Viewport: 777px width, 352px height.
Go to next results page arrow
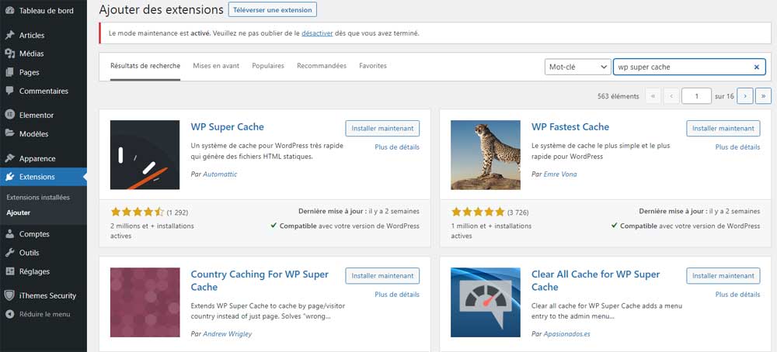click(745, 96)
